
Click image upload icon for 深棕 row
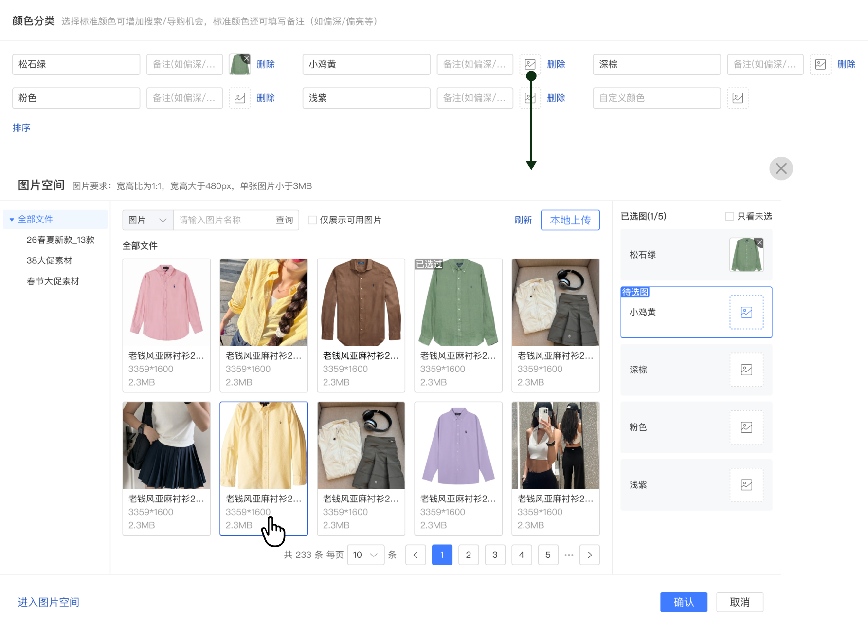pyautogui.click(x=820, y=64)
